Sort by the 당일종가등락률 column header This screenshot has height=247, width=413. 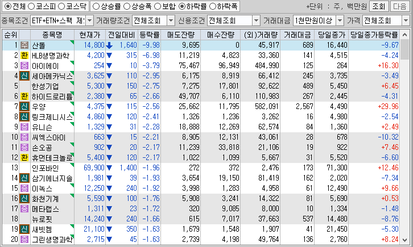pos(374,35)
